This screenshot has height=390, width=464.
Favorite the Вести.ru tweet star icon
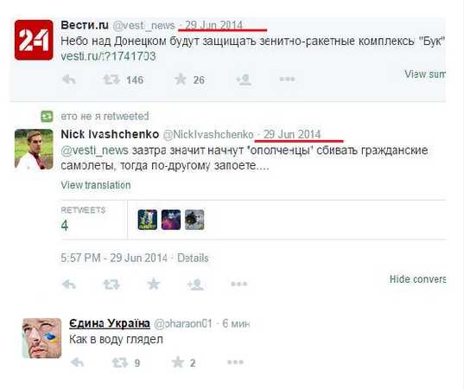tap(181, 80)
